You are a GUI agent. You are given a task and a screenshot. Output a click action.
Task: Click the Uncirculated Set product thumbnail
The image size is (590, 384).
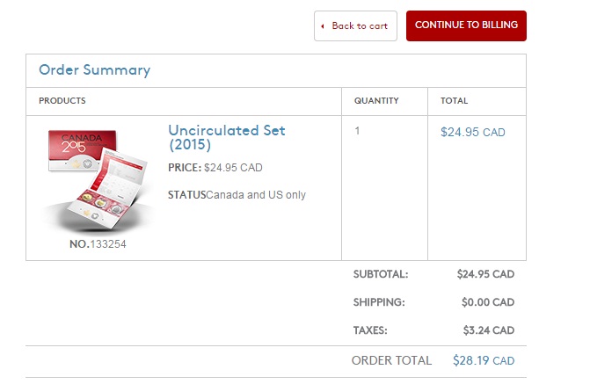(x=98, y=180)
